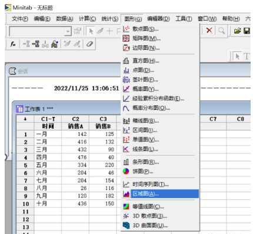Choose 矩阵图(M) matrix plot entry
Viewport: 253px width, 234px height.
[160, 38]
